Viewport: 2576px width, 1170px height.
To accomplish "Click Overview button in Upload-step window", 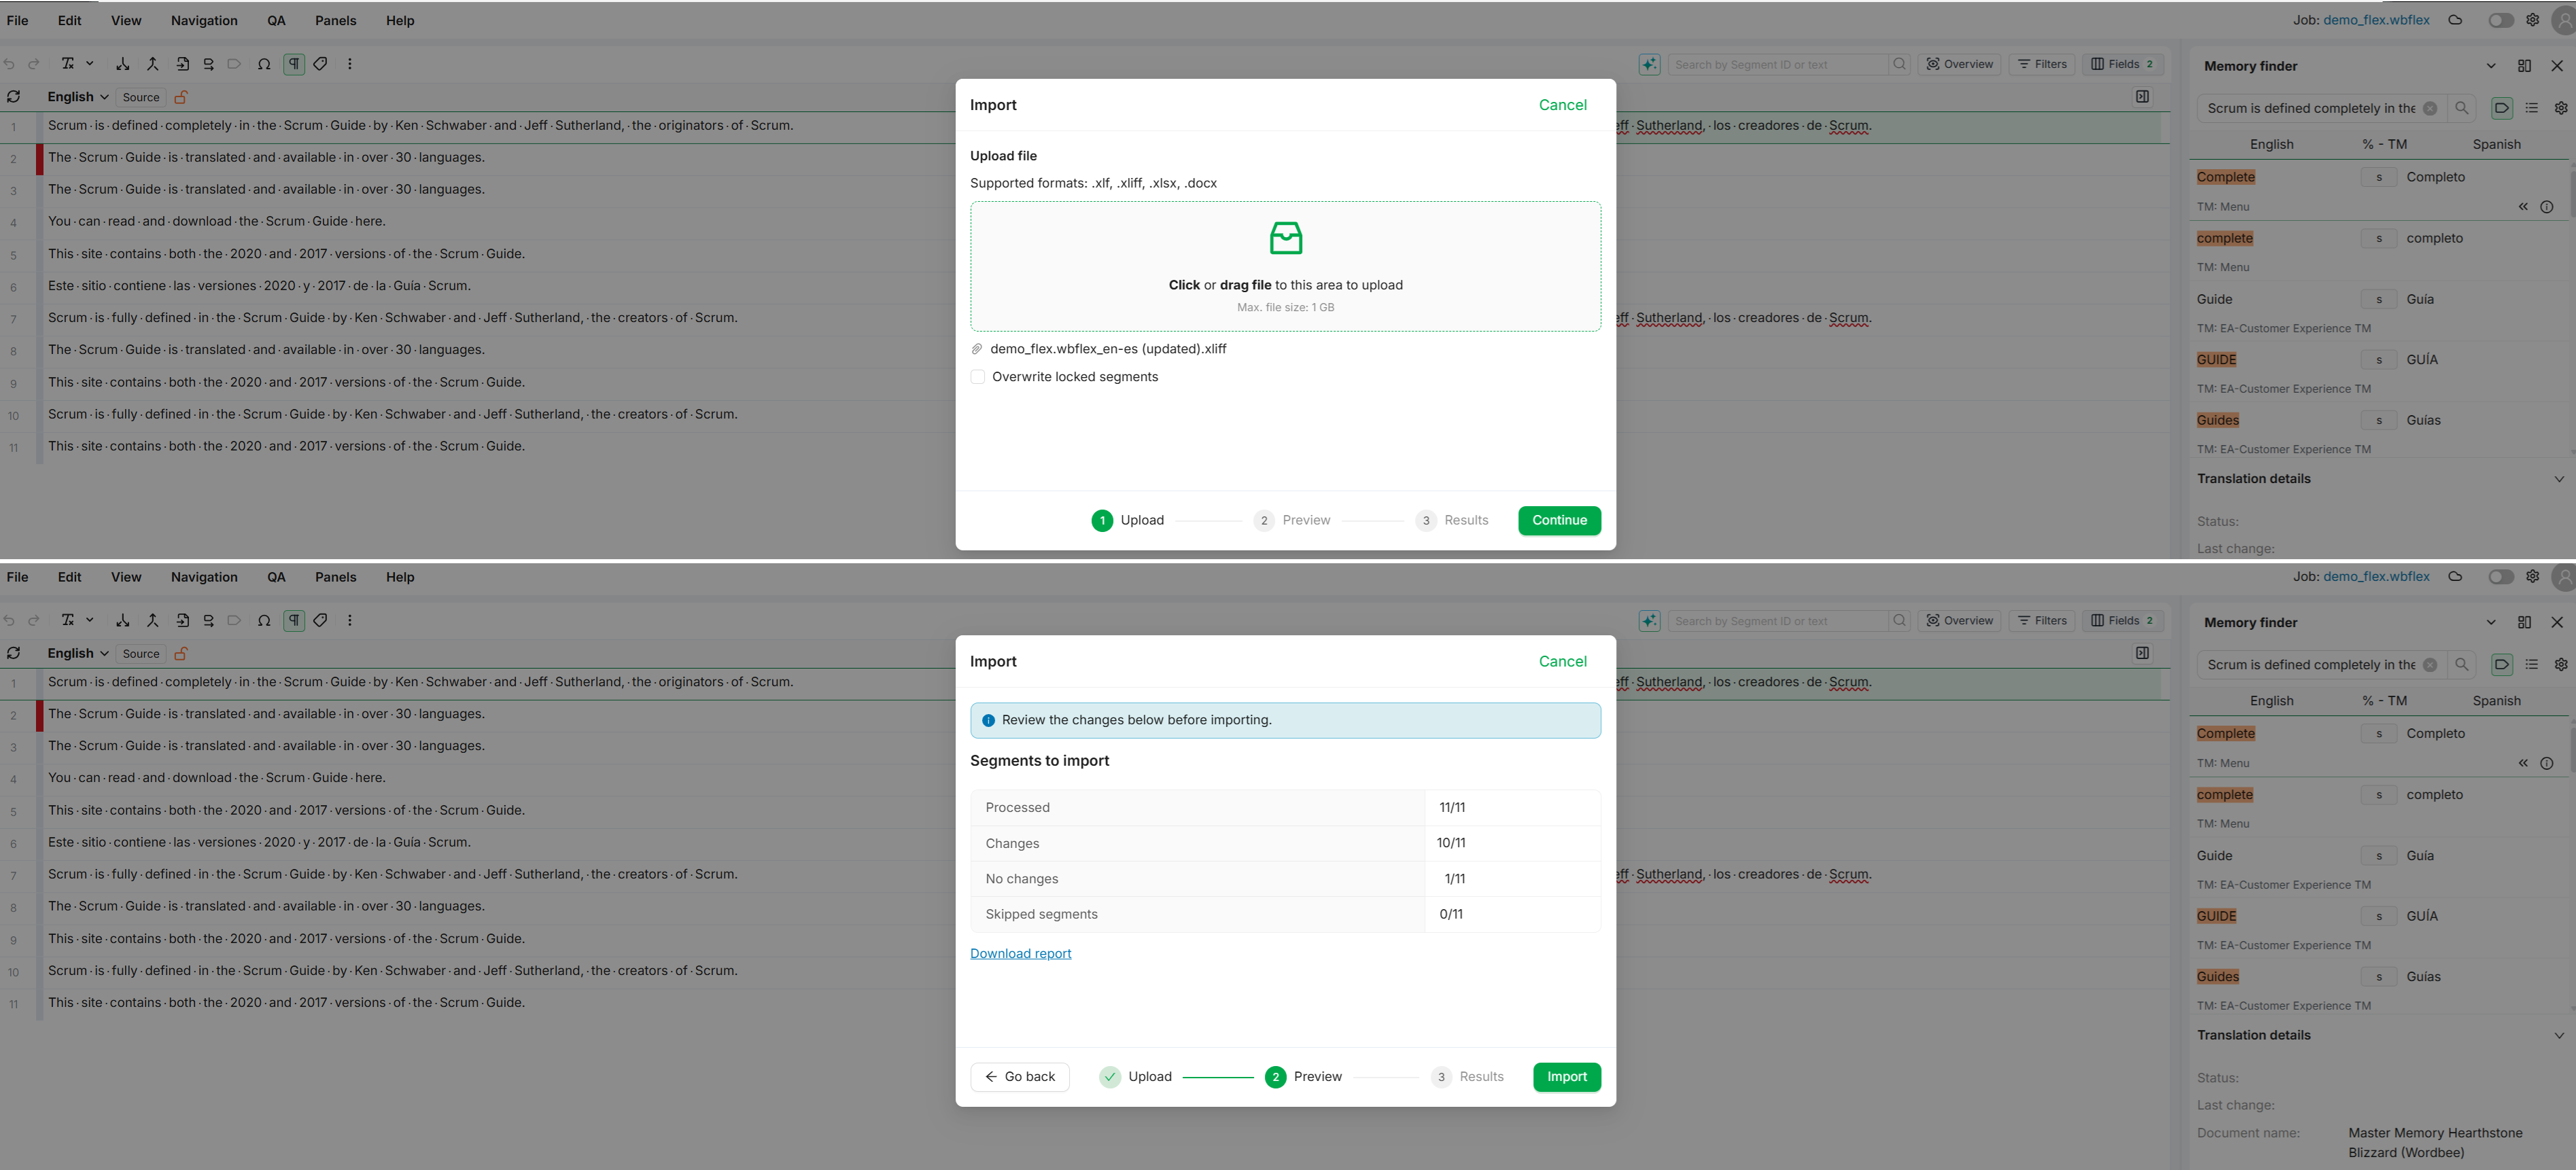I will click(x=1960, y=64).
